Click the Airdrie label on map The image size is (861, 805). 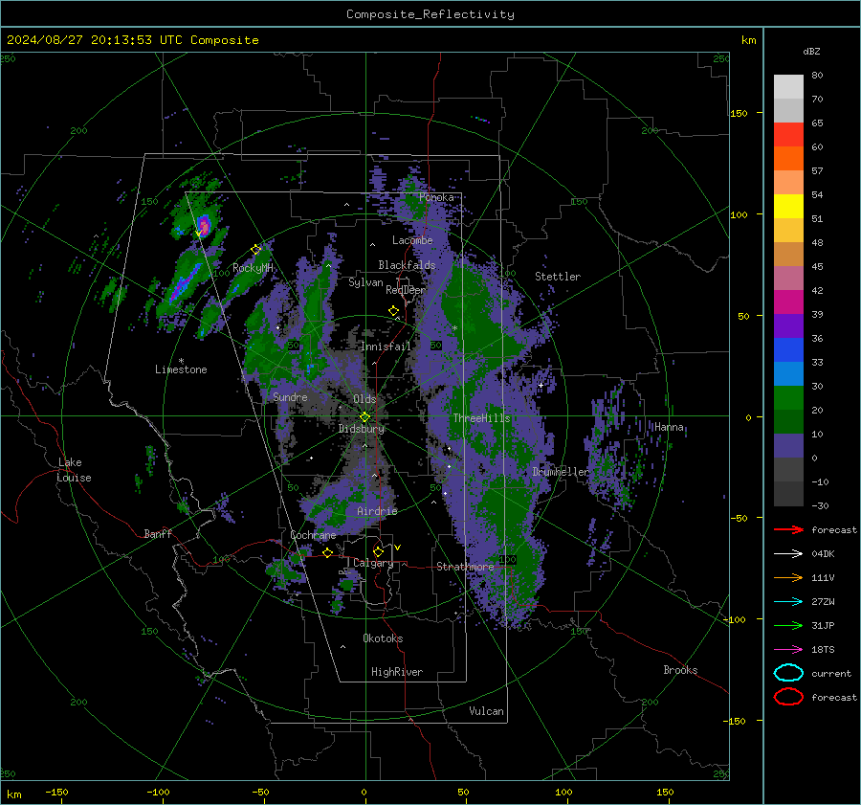point(377,511)
